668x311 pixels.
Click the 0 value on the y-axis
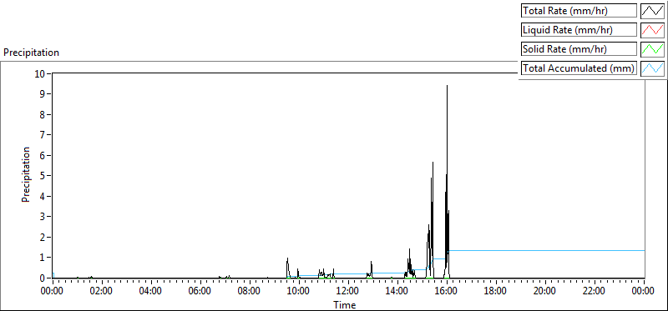pos(43,278)
